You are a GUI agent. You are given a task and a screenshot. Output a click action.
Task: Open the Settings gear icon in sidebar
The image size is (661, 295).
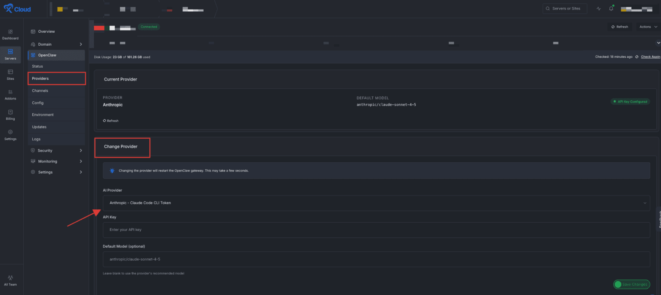[x=10, y=133]
